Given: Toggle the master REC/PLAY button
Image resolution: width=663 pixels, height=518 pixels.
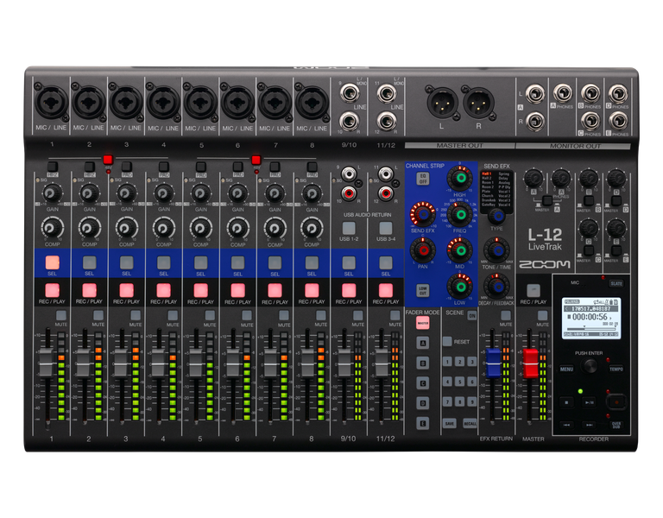Looking at the screenshot, I should (x=534, y=290).
